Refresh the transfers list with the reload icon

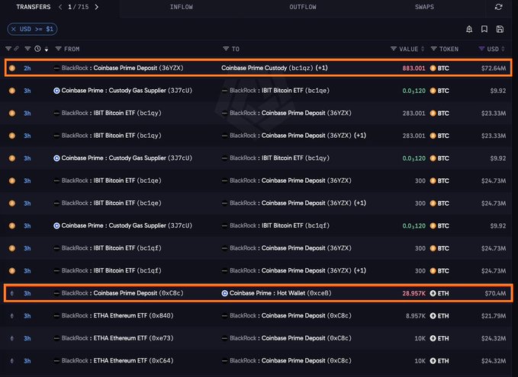coord(498,7)
